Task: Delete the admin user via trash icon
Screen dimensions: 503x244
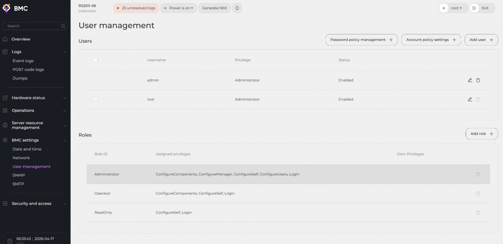Action: (x=478, y=80)
